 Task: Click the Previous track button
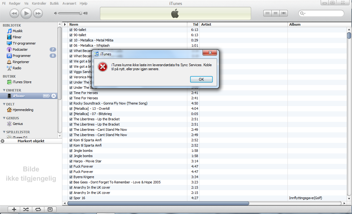pos(14,13)
